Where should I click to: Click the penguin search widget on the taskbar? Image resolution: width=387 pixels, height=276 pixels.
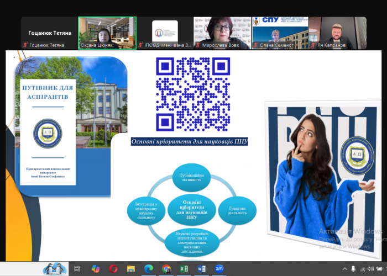pyautogui.click(x=55, y=269)
